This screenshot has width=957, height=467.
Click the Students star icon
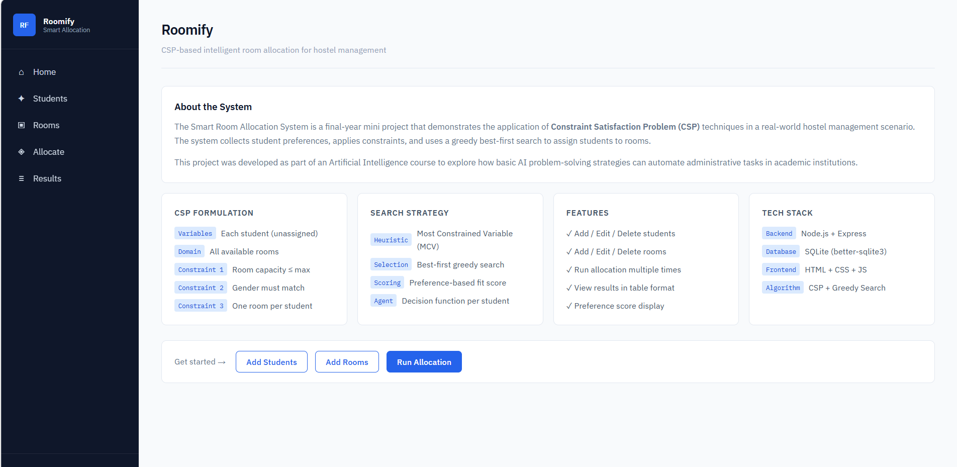coord(21,99)
